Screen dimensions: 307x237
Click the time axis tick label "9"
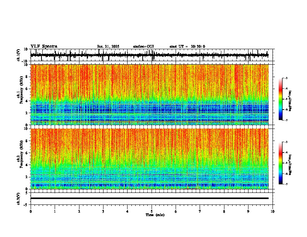248,211
